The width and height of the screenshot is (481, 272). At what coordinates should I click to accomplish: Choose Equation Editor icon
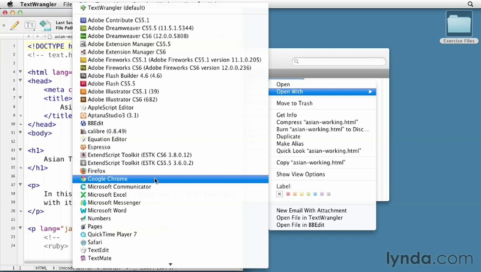[x=83, y=139]
